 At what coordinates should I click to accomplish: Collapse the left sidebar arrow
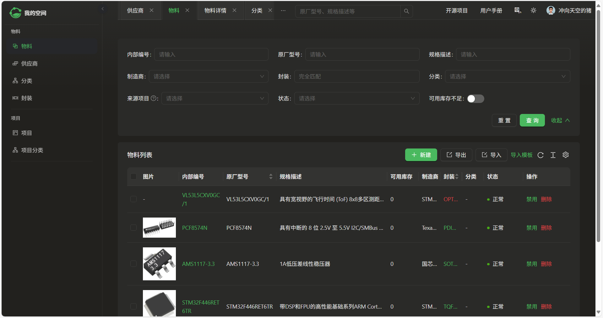(x=102, y=9)
